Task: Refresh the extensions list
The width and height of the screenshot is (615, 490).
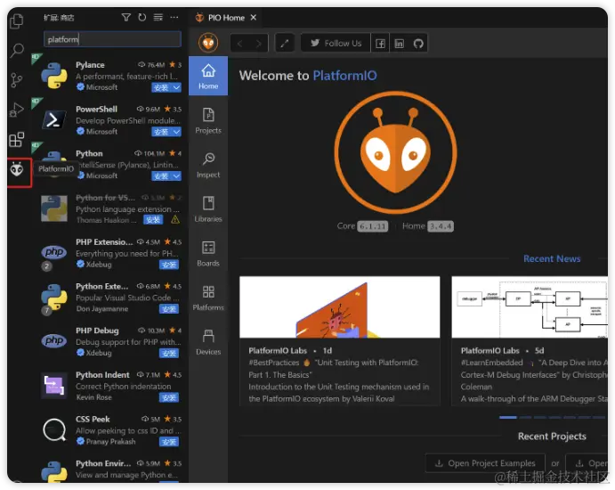Action: click(142, 17)
